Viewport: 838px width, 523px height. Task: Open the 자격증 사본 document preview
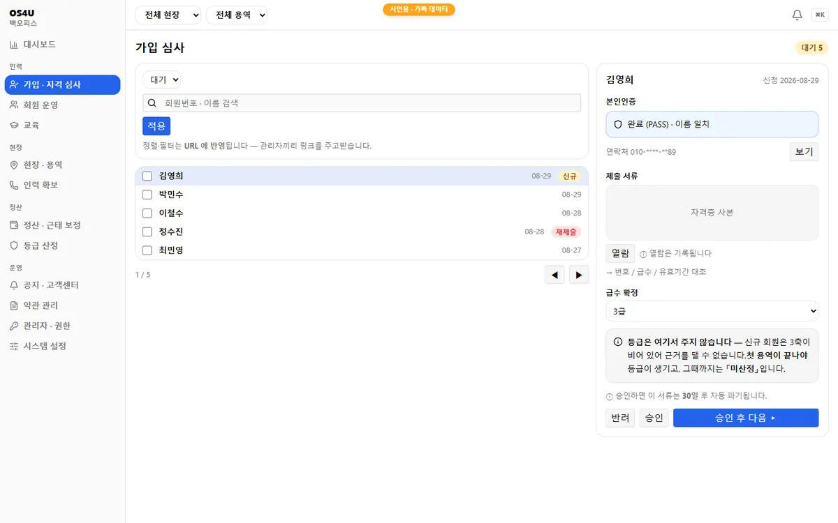coord(712,213)
